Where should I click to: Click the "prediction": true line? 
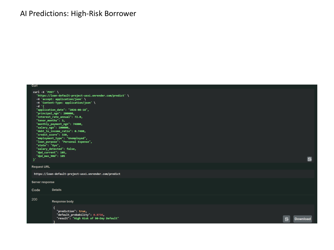tap(72, 211)
